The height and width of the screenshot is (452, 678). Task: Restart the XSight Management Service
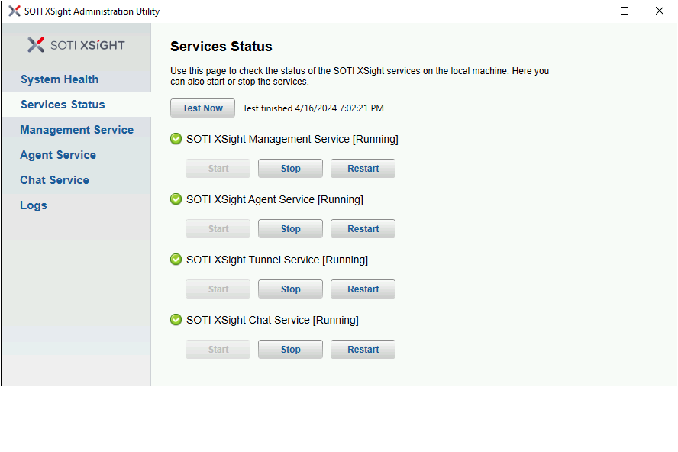(x=363, y=169)
